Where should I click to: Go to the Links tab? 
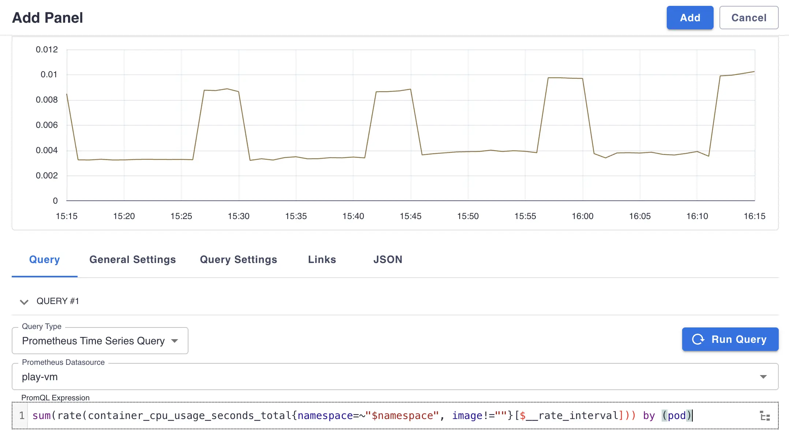[322, 260]
